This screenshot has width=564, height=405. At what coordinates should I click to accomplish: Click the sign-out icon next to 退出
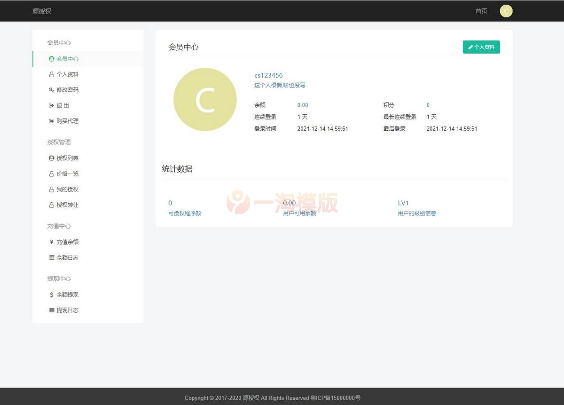(x=51, y=105)
